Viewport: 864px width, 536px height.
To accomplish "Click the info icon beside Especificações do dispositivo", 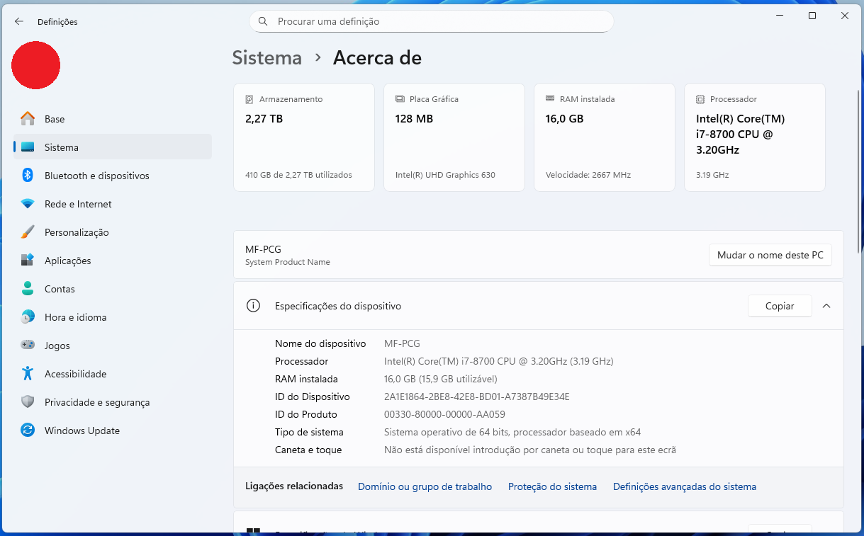I will pyautogui.click(x=253, y=306).
